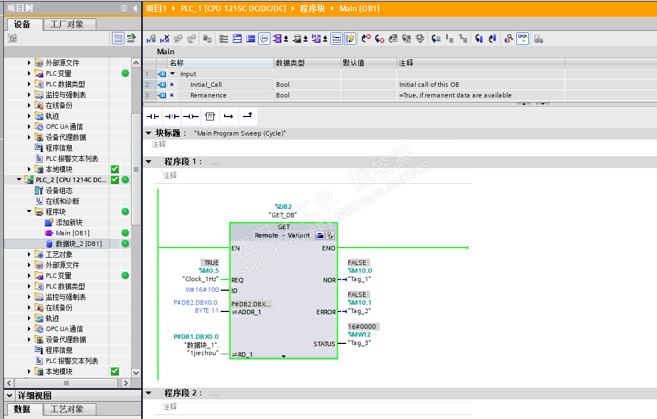657x419 pixels.
Task: Click the close branch icon
Action: click(x=247, y=117)
